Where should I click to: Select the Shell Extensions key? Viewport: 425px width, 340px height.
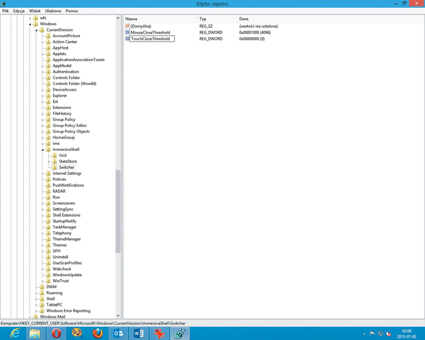(66, 215)
